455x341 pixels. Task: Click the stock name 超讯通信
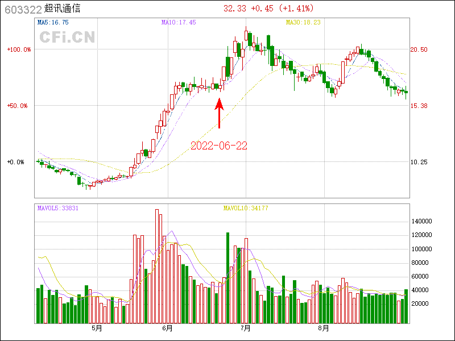click(62, 9)
